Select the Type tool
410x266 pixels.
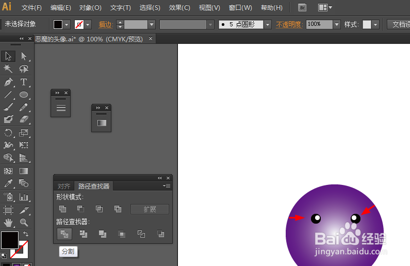(24, 82)
